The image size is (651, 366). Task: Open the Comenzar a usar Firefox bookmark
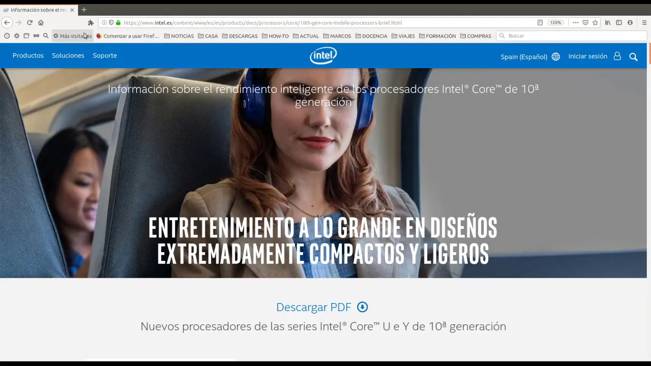point(128,36)
